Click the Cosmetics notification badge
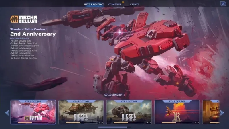229x129 pixels. click(123, 2)
